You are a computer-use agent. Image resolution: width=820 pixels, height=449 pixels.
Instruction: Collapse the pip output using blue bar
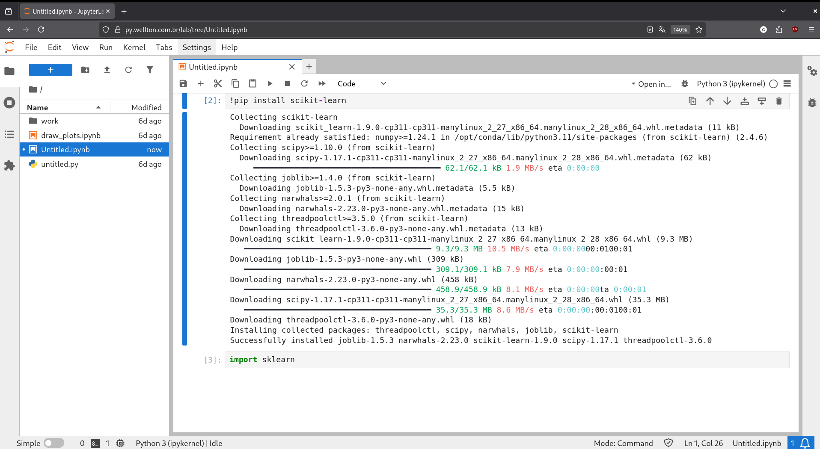[x=184, y=228]
